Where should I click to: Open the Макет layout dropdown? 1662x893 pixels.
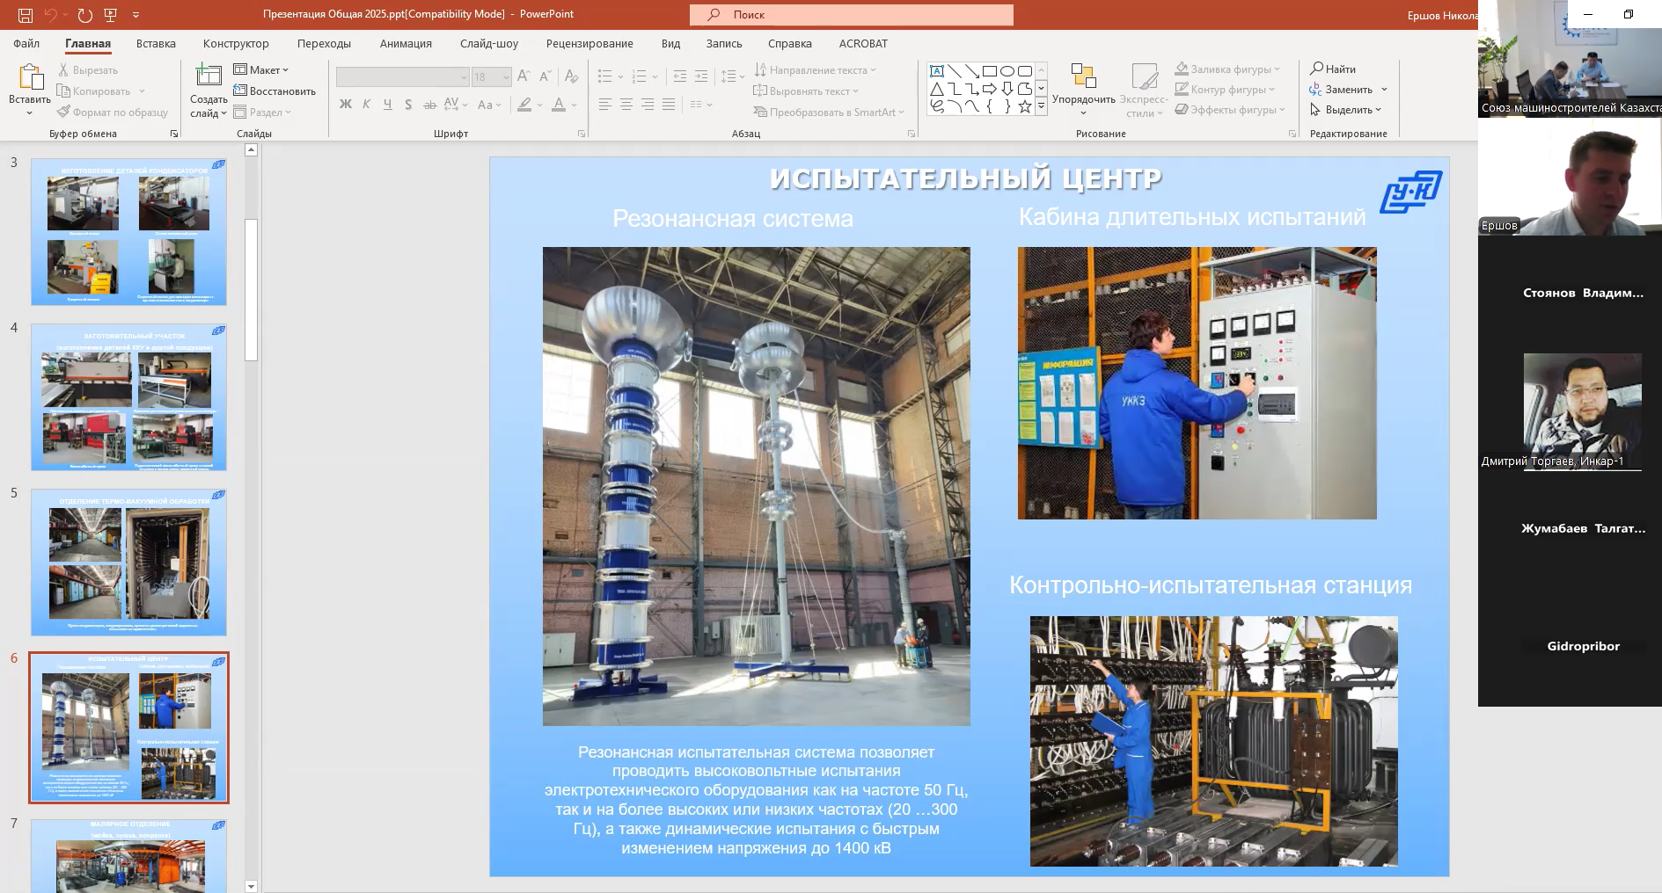[261, 69]
